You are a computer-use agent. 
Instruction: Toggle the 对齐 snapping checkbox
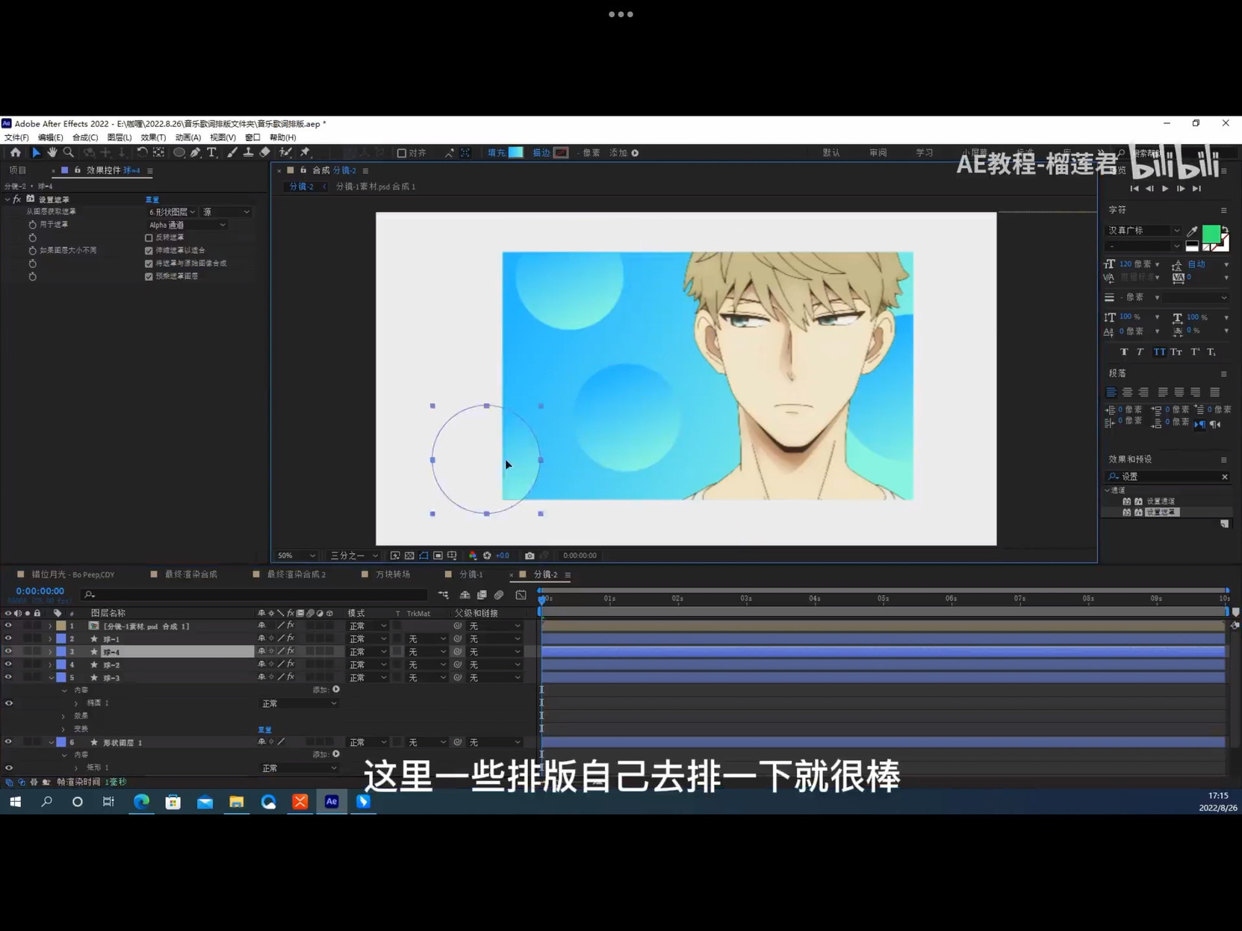(402, 153)
